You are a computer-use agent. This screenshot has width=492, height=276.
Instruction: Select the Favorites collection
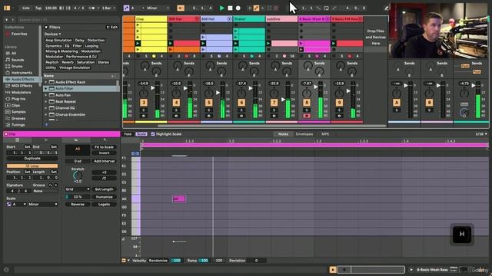pyautogui.click(x=18, y=34)
